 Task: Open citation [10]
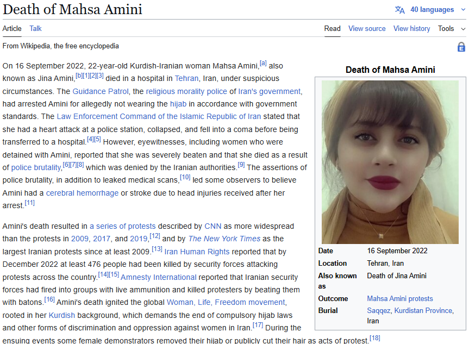click(x=185, y=177)
